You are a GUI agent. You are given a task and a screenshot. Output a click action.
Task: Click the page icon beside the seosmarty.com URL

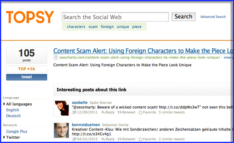click(56, 57)
